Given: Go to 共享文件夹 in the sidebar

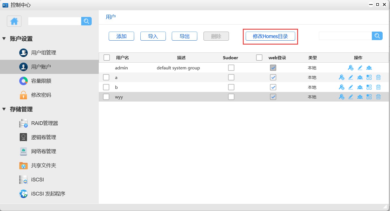Looking at the screenshot, I should [x=44, y=166].
